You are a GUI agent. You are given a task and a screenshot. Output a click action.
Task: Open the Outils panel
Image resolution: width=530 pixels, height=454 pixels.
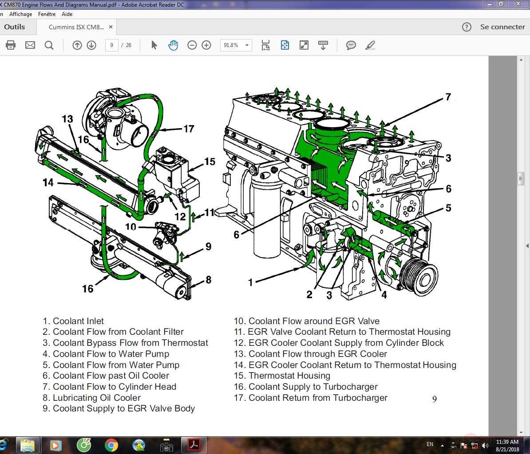[x=15, y=27]
